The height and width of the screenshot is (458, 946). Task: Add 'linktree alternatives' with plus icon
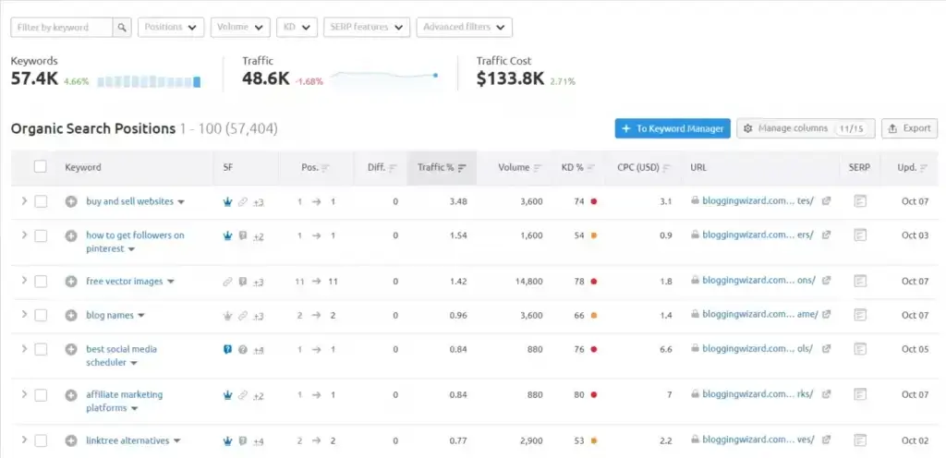[71, 440]
